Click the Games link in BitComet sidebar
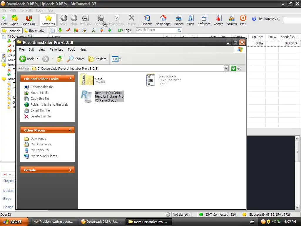 [8, 207]
